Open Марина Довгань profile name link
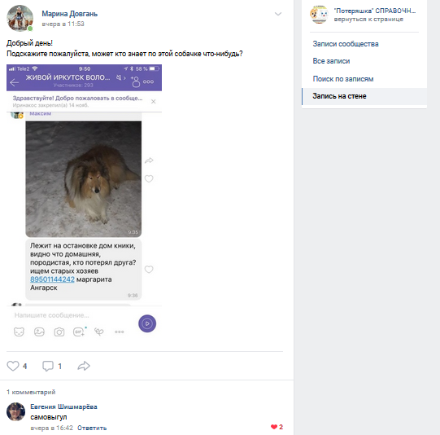This screenshot has height=435, width=440. [70, 14]
